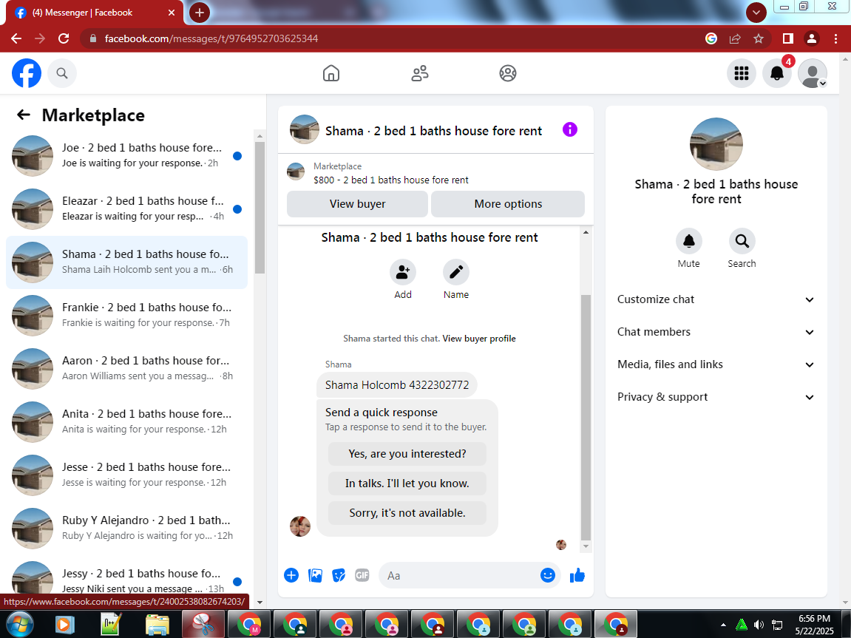
Task: Expand the Customize chat section
Action: click(716, 299)
